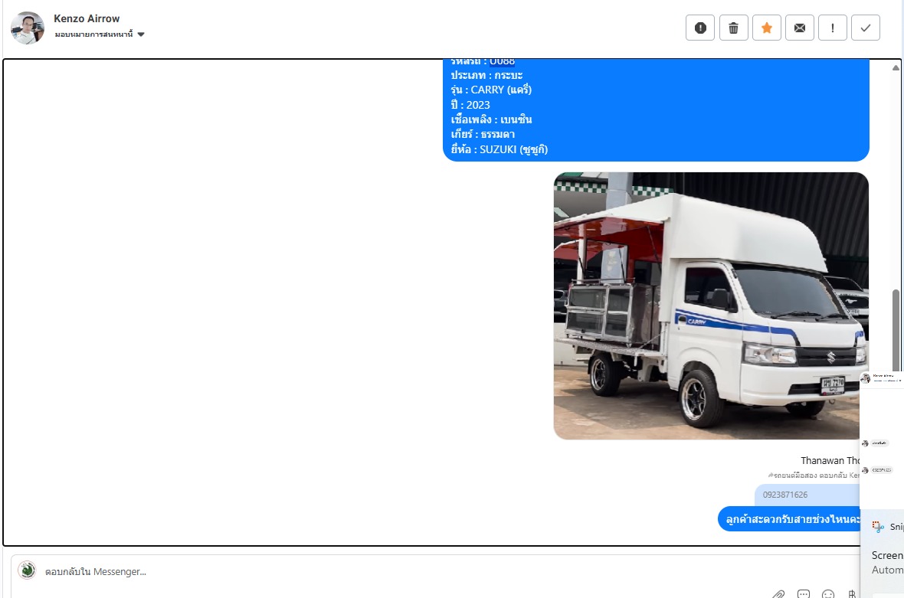Open the Kenzo Airrow contact name
Viewport: 904px width, 598px height.
click(x=87, y=18)
